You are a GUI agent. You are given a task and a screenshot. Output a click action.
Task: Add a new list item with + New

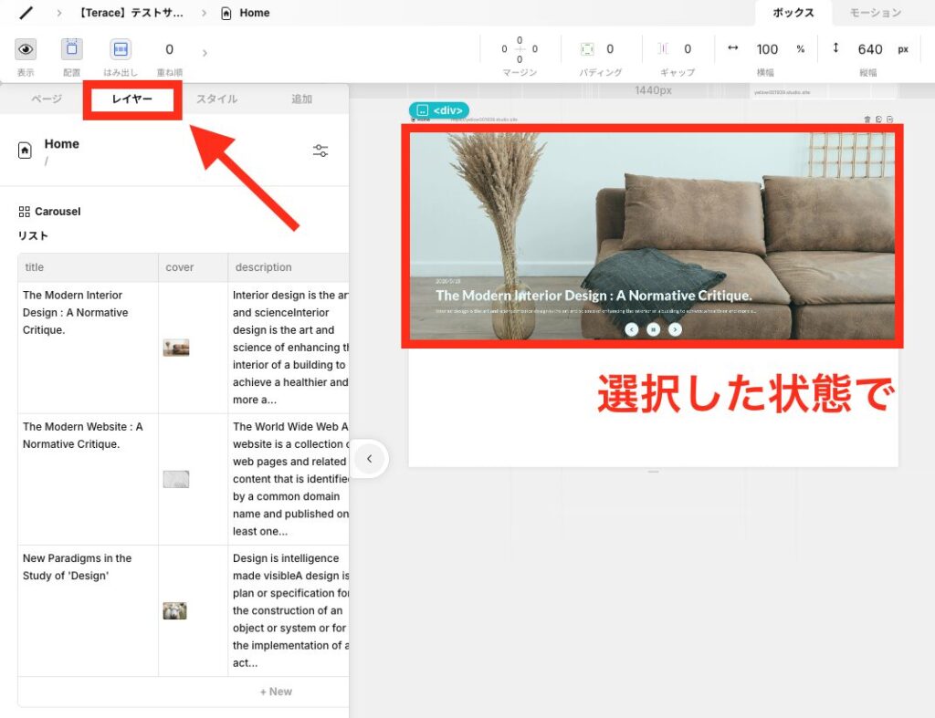276,692
